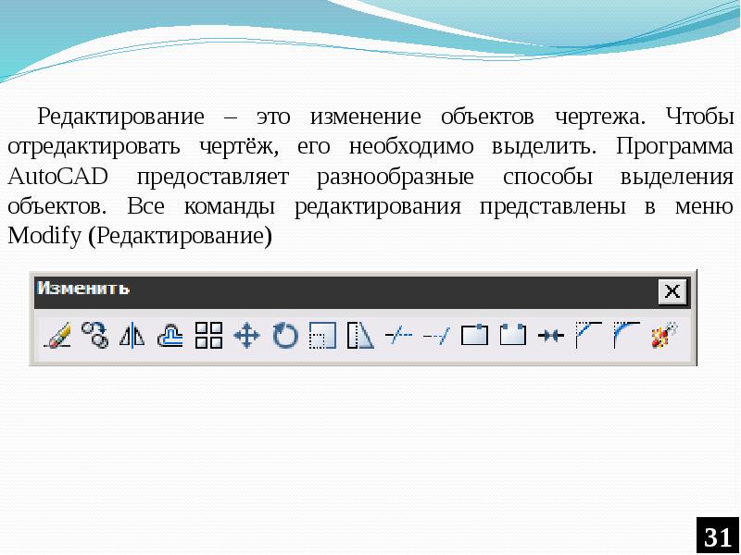Viewport: 741px width, 555px height.
Task: Select the Chamfer tool icon
Action: coord(589,335)
